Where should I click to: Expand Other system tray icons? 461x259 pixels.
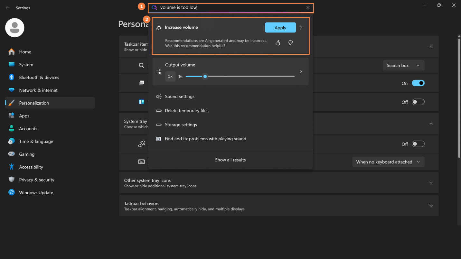431,183
